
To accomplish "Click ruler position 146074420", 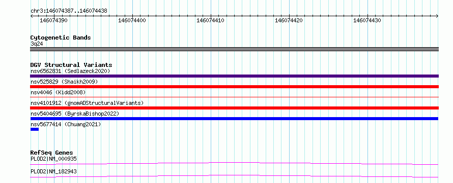I will point(289,20).
